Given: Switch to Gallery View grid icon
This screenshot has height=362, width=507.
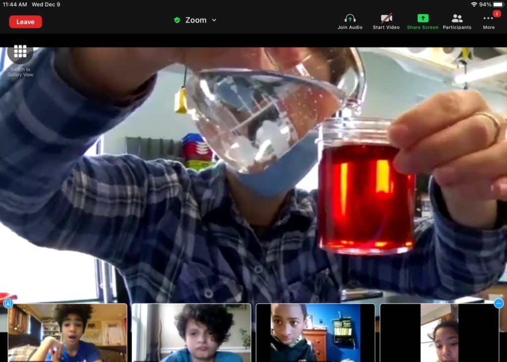Looking at the screenshot, I should click(20, 51).
